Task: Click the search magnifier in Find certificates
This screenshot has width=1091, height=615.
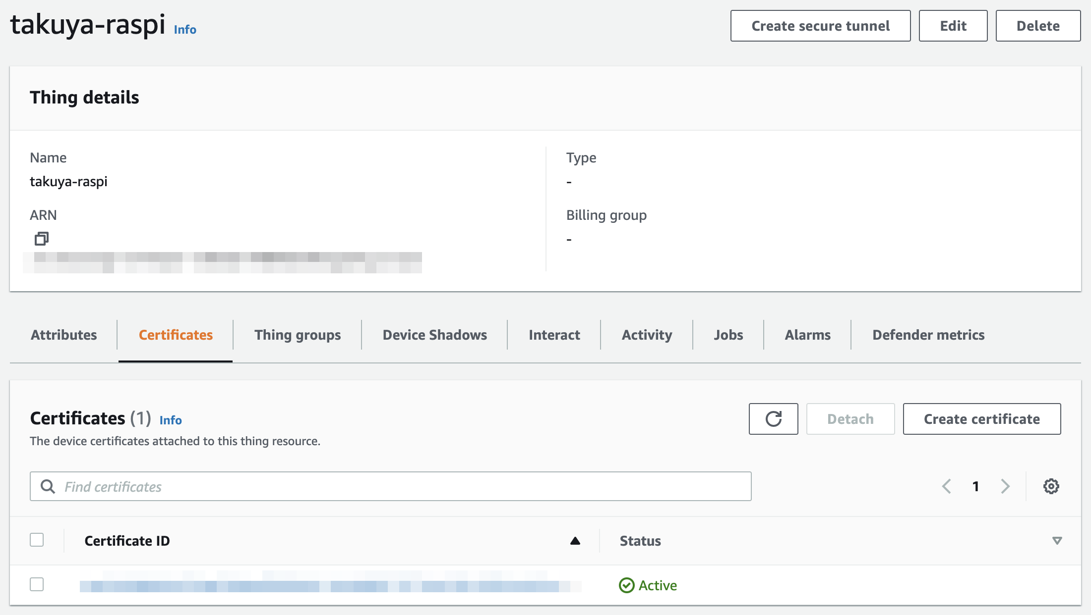Action: 48,486
